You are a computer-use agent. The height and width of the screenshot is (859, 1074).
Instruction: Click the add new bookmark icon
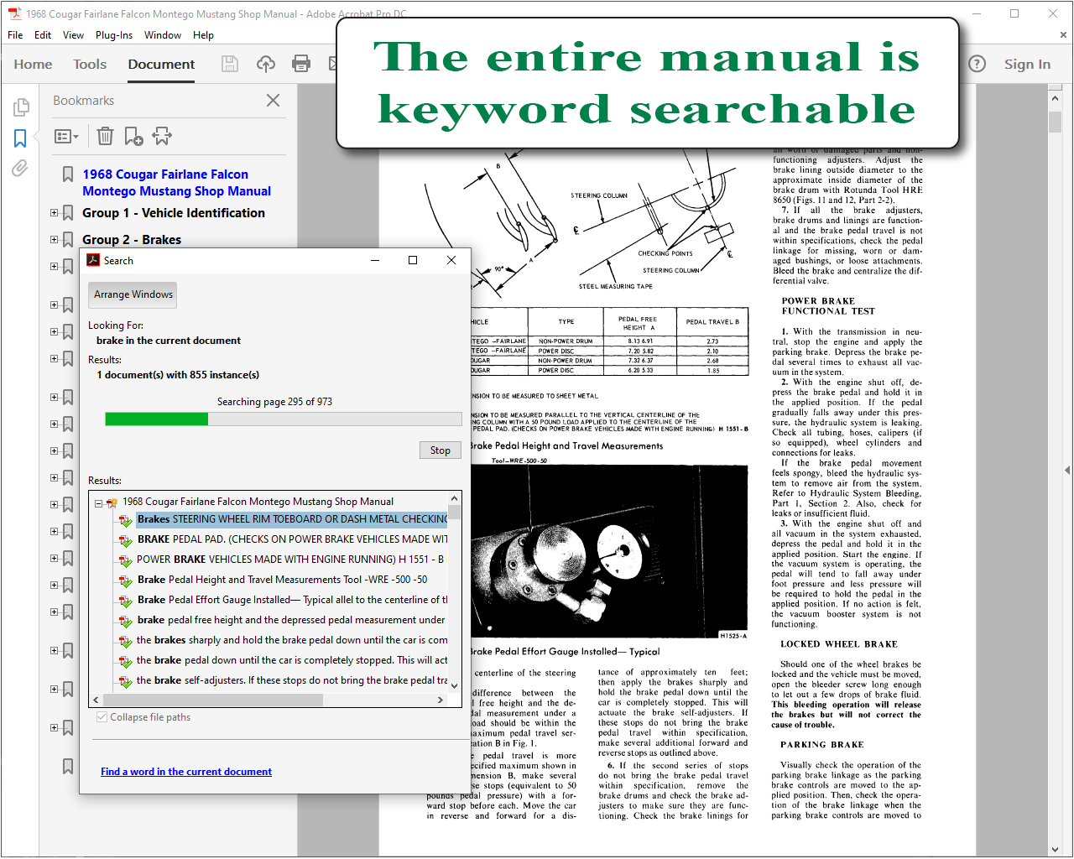133,136
